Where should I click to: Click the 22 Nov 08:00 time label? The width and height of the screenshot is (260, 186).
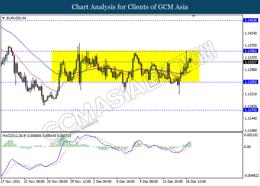[34, 181]
